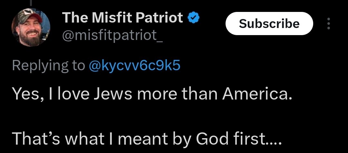Click the camo cap in the avatar

click(x=26, y=17)
